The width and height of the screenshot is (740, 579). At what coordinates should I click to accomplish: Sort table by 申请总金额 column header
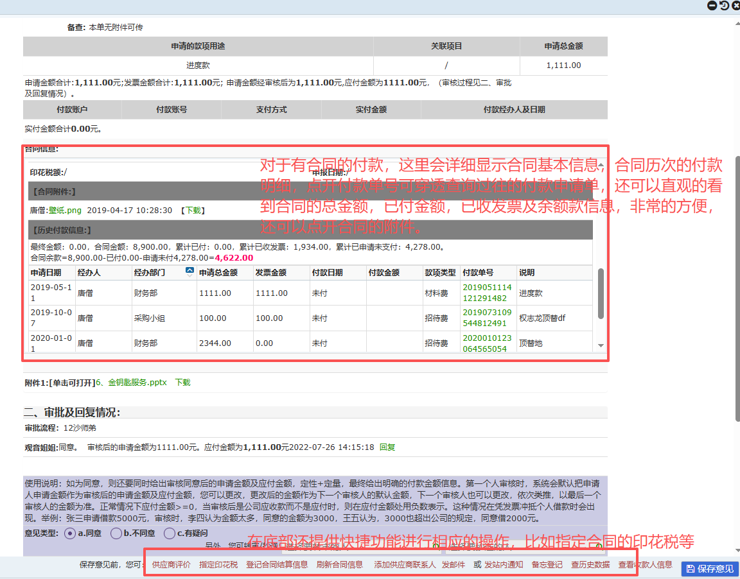[218, 273]
